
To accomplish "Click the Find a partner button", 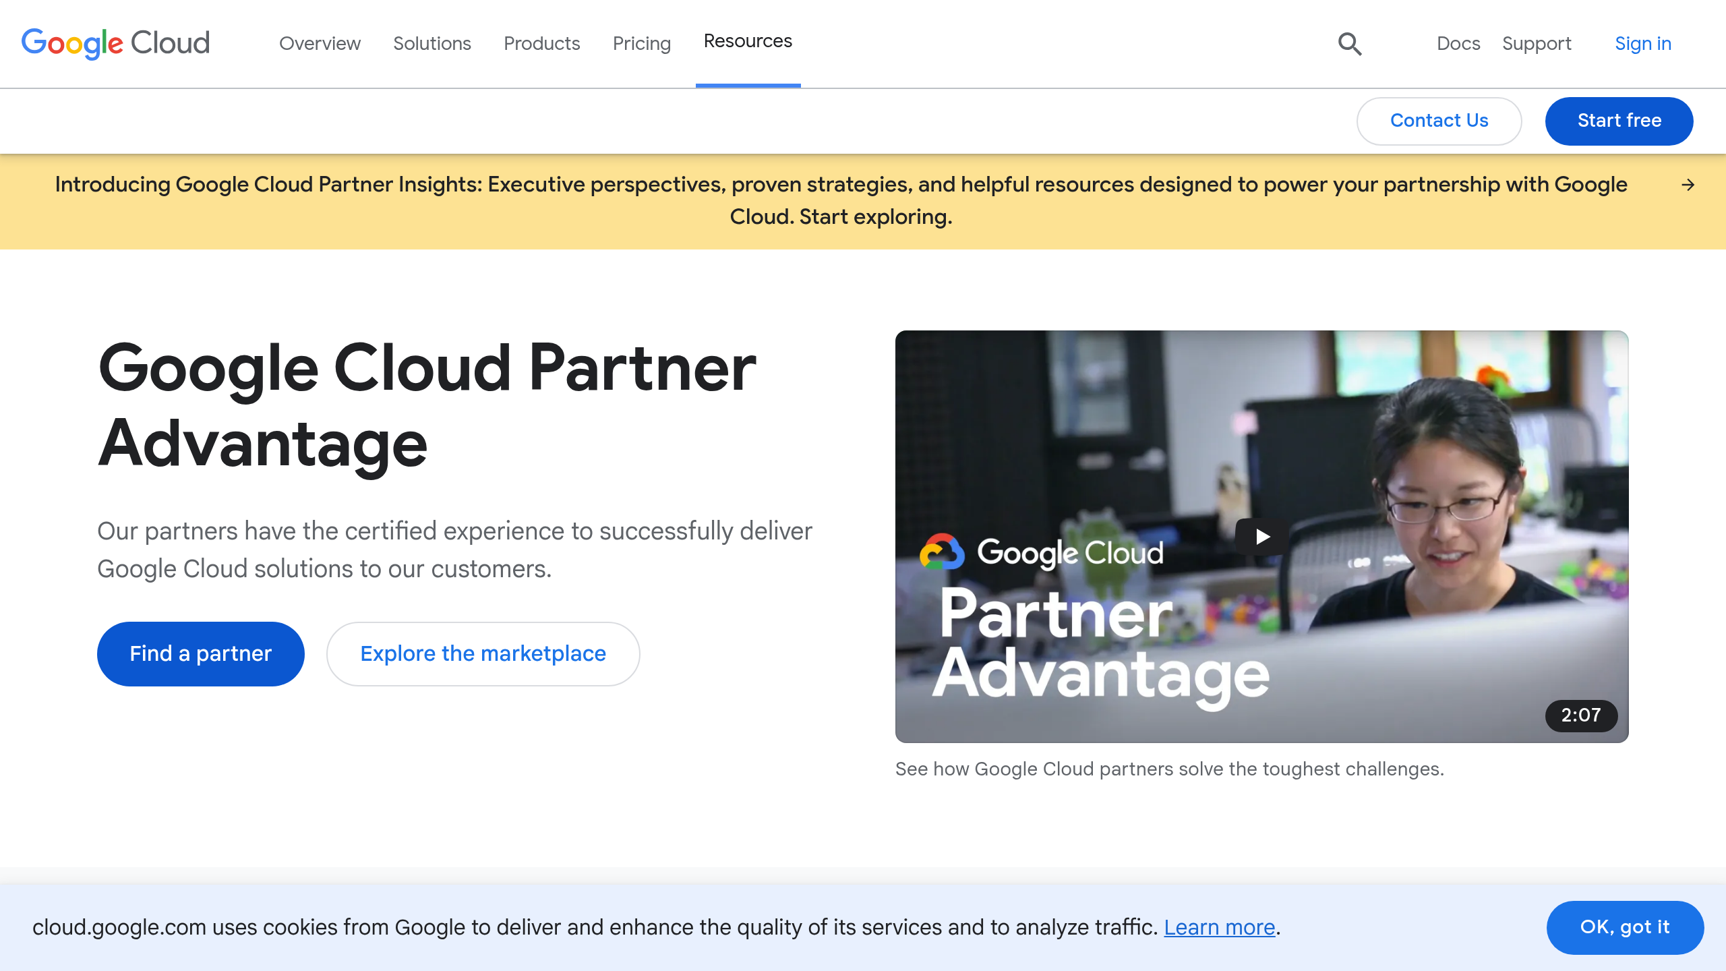I will tap(201, 653).
